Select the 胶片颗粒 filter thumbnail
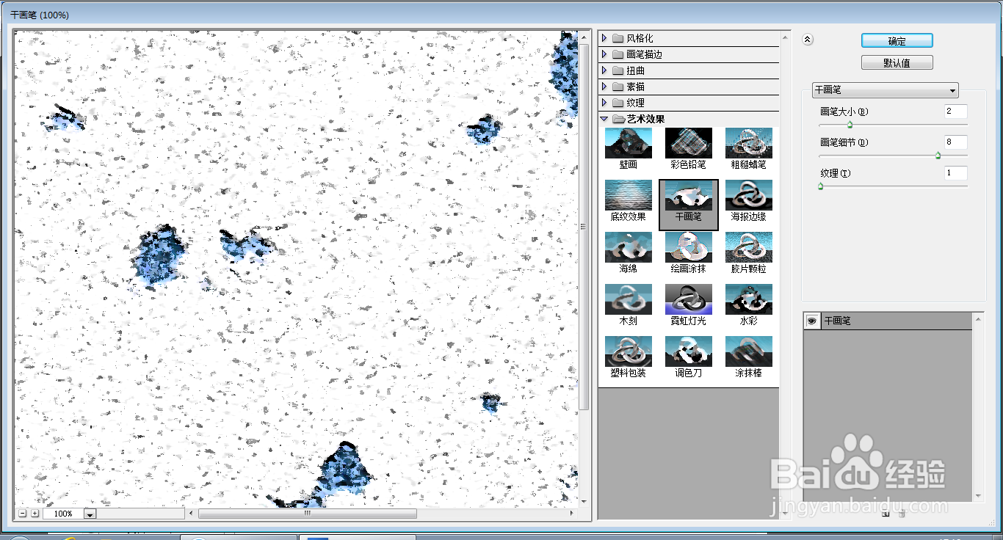 [749, 252]
